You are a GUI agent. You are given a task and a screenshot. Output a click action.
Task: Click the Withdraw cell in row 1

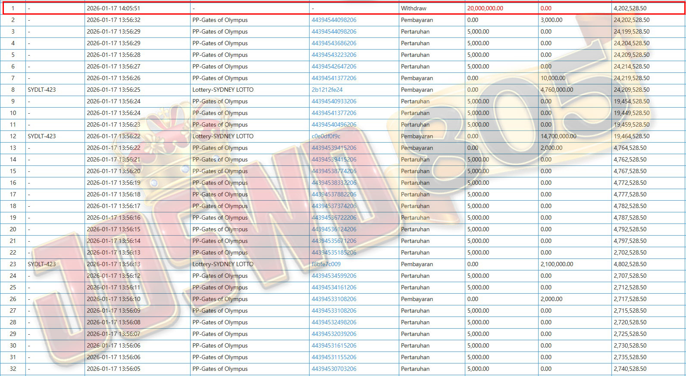point(413,8)
